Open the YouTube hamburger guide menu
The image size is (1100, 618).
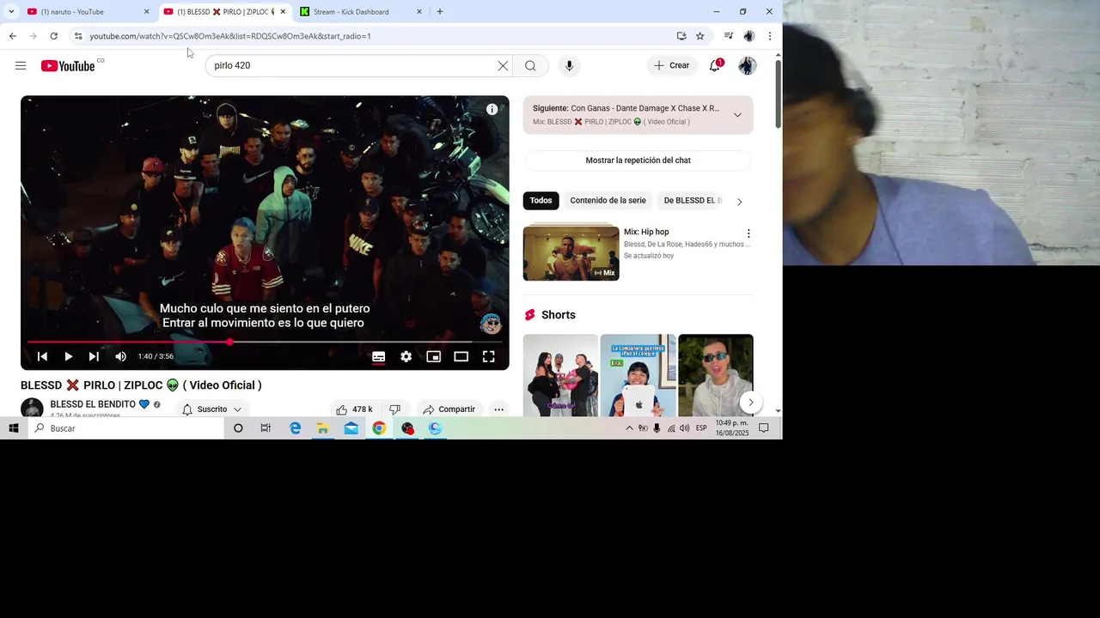pos(21,65)
